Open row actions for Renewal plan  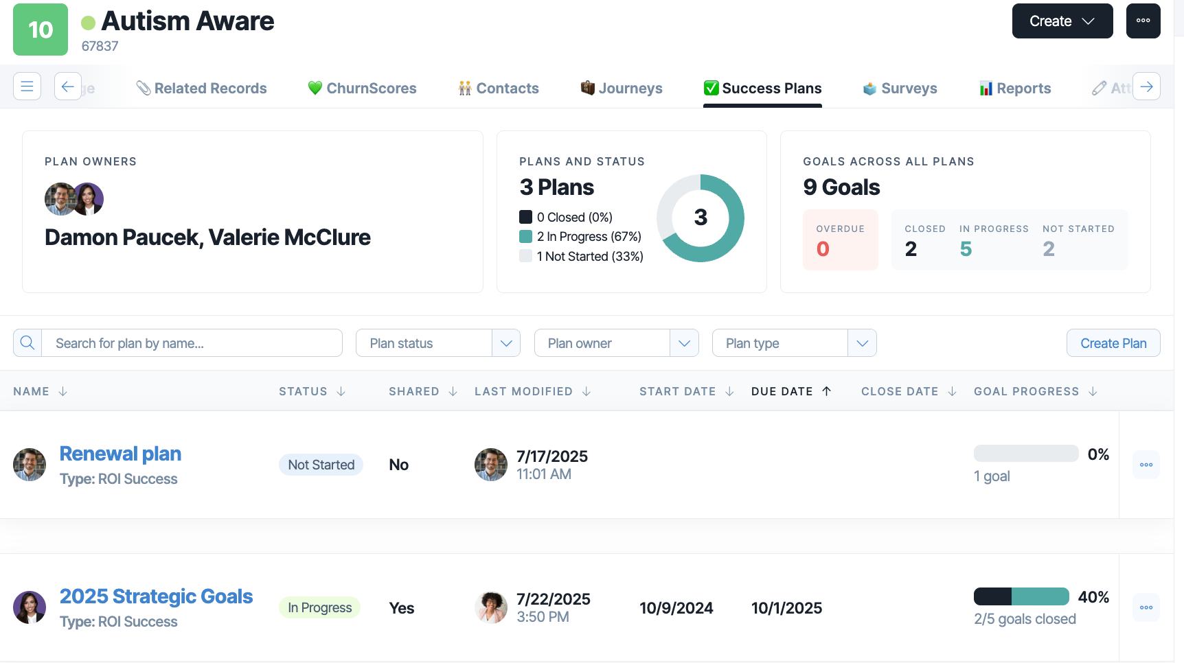pyautogui.click(x=1146, y=465)
